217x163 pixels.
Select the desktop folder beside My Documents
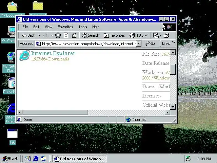pyautogui.click(x=38, y=8)
